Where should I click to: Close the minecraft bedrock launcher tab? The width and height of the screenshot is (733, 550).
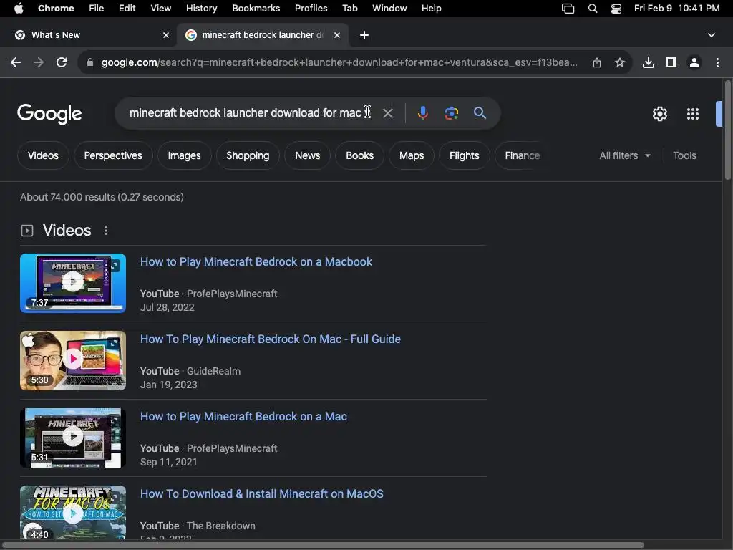tap(337, 35)
